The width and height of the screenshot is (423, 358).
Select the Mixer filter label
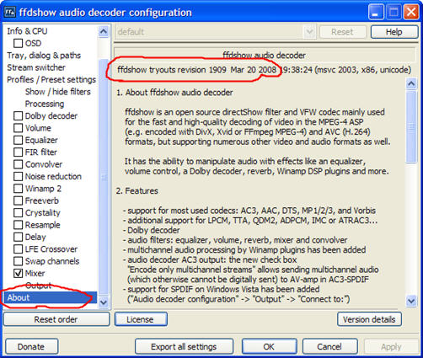click(35, 273)
